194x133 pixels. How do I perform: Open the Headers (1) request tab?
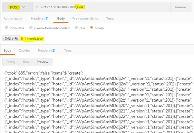pyautogui.click(x=40, y=19)
